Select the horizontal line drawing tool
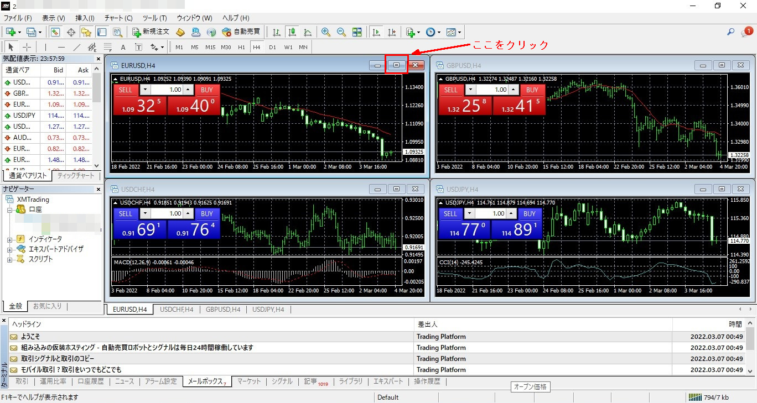 click(x=61, y=47)
